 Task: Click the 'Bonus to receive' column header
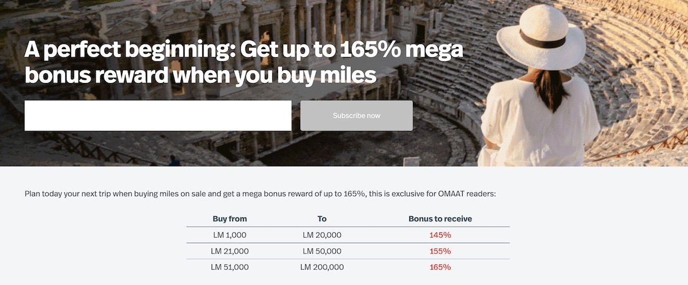pos(440,219)
